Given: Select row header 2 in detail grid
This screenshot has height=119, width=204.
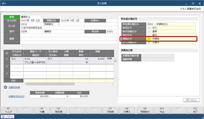Looking at the screenshot, I should (7, 68).
